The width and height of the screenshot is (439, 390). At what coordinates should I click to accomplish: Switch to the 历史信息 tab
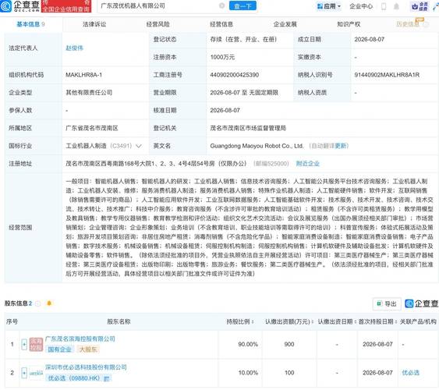coord(408,24)
